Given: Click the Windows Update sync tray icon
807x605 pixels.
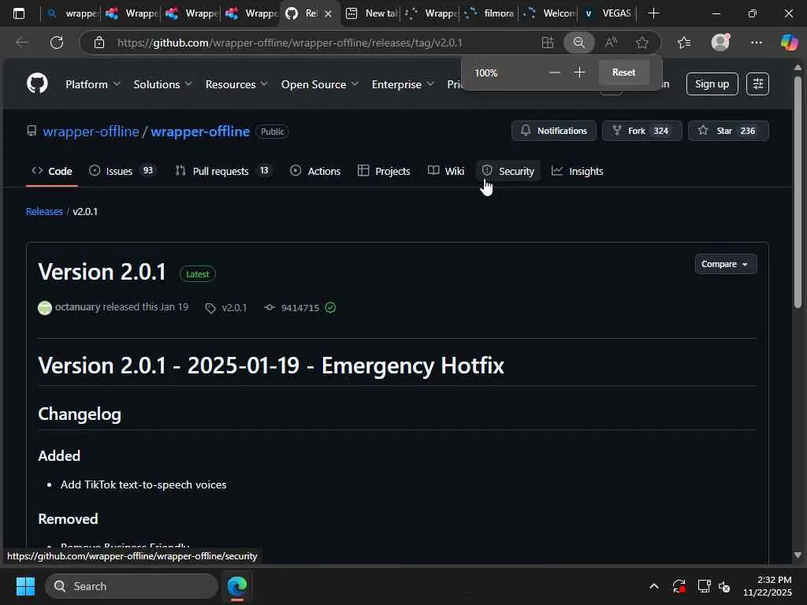Looking at the screenshot, I should click(x=679, y=586).
